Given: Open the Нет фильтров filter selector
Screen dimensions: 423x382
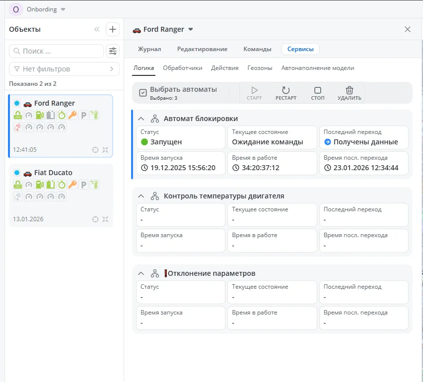Looking at the screenshot, I should [64, 69].
